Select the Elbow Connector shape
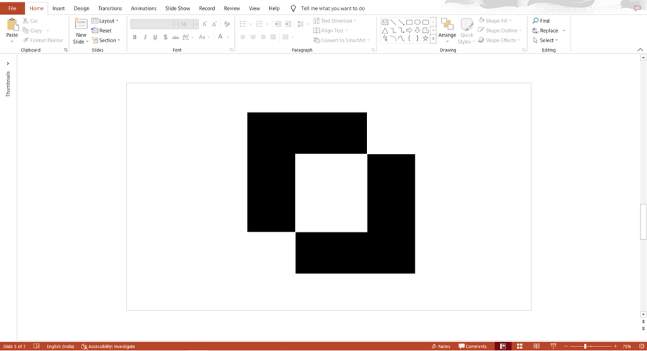The width and height of the screenshot is (647, 351). pos(393,30)
